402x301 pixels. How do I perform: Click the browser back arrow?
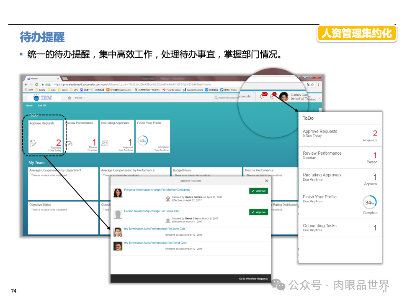(x=26, y=84)
